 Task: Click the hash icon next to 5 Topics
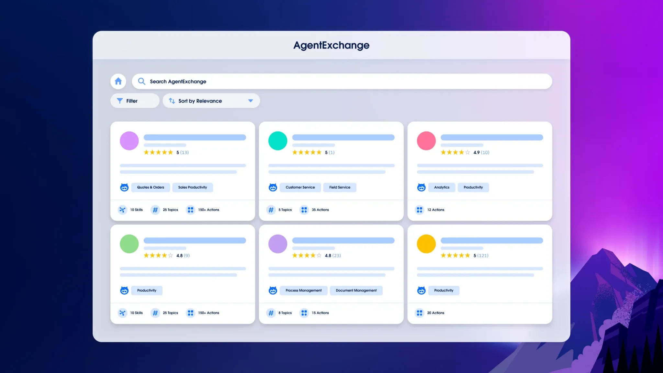(x=271, y=210)
